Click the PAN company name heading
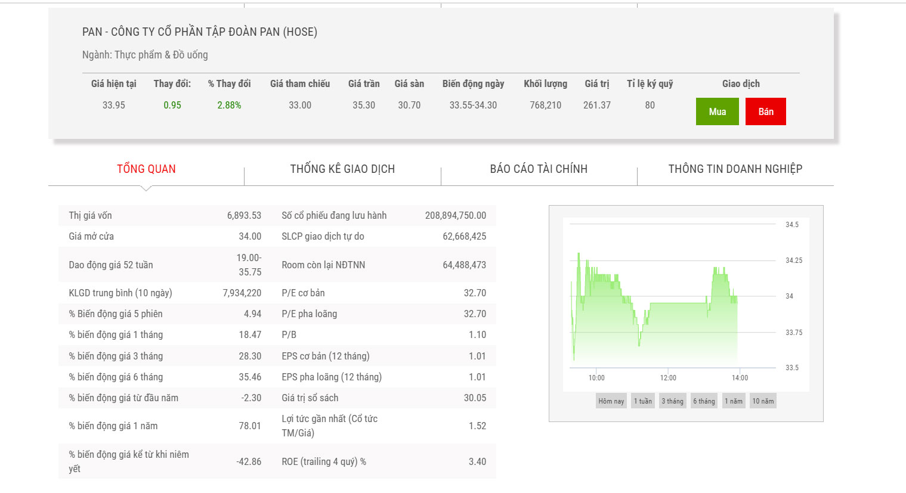906x493 pixels. click(x=200, y=32)
